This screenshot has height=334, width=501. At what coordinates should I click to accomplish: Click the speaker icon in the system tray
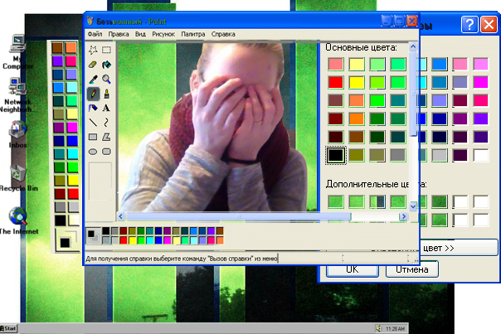(x=379, y=328)
